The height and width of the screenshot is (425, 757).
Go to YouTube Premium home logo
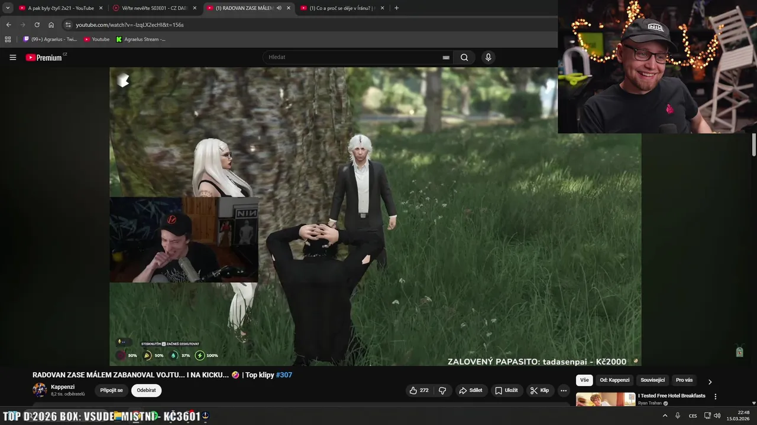pos(46,57)
